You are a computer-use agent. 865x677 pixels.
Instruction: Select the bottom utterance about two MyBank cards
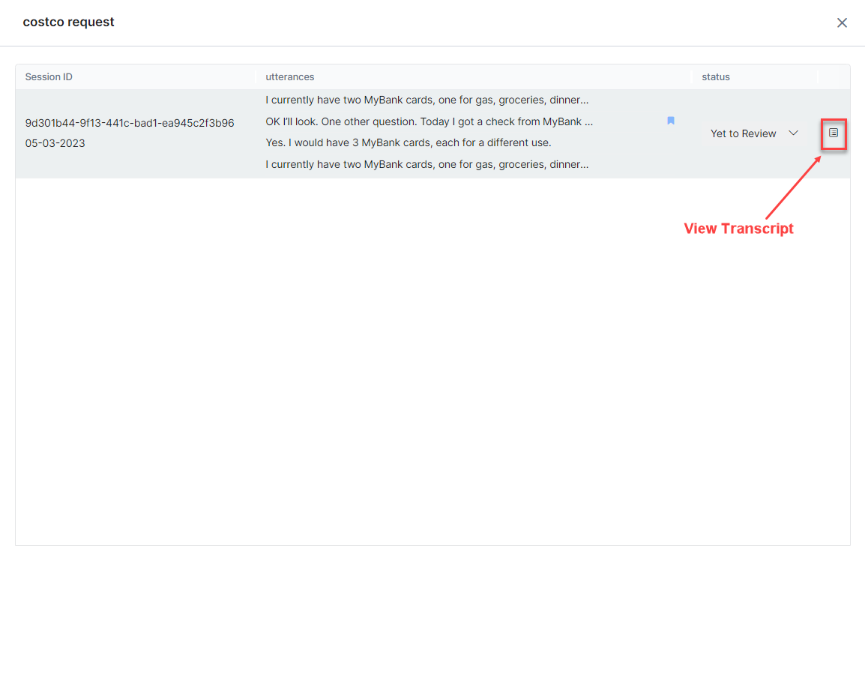pyautogui.click(x=427, y=164)
